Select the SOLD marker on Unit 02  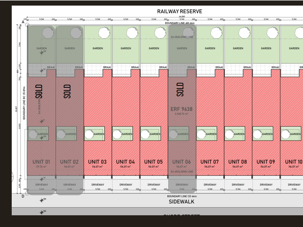tap(67, 91)
